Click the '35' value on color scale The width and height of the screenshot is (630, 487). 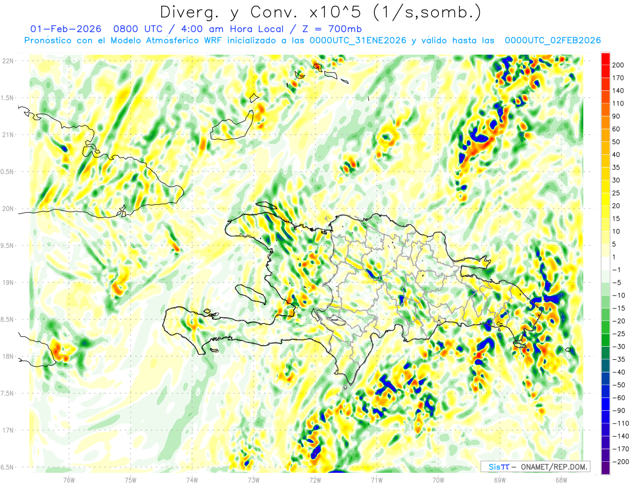[616, 168]
